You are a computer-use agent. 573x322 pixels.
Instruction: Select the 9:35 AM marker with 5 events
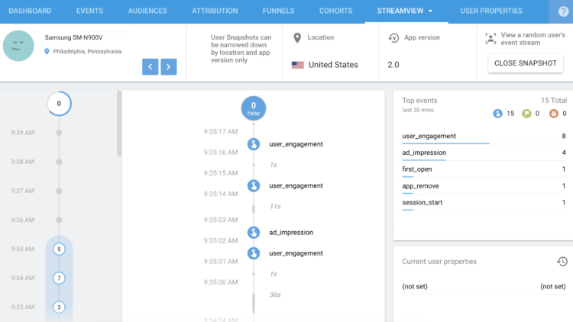click(59, 249)
